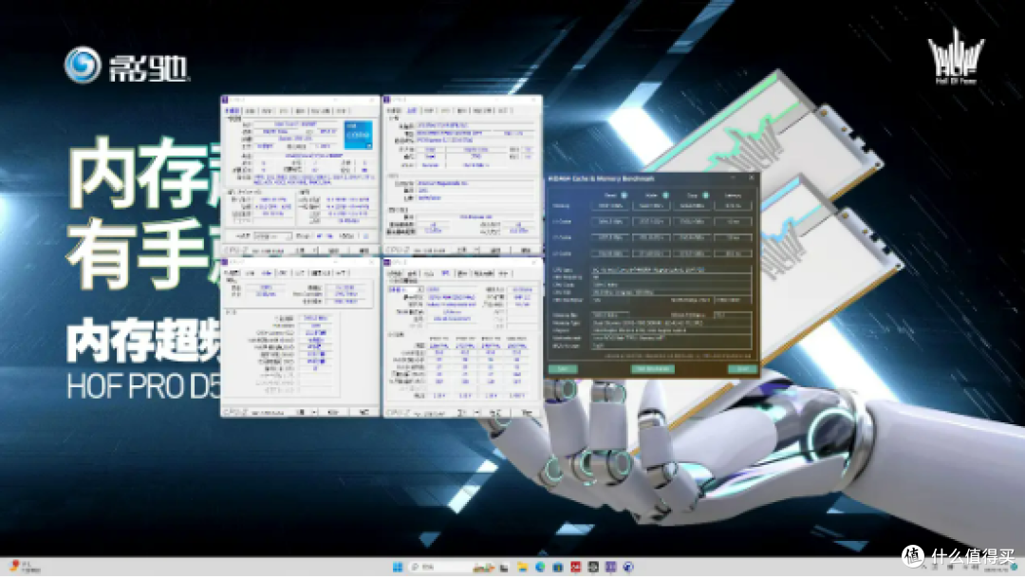Click the L3 Cache Latency result cell in AIDA64

(x=733, y=253)
